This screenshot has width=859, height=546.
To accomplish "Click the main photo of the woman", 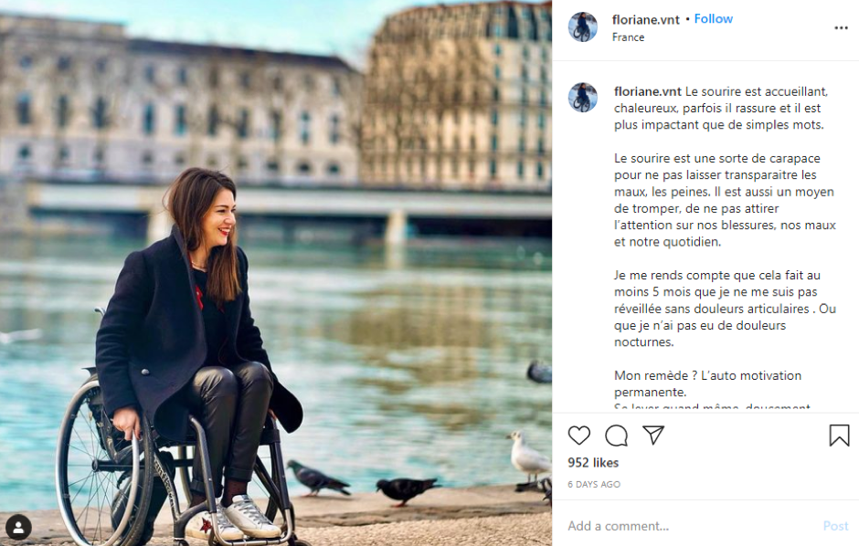I will point(276,273).
